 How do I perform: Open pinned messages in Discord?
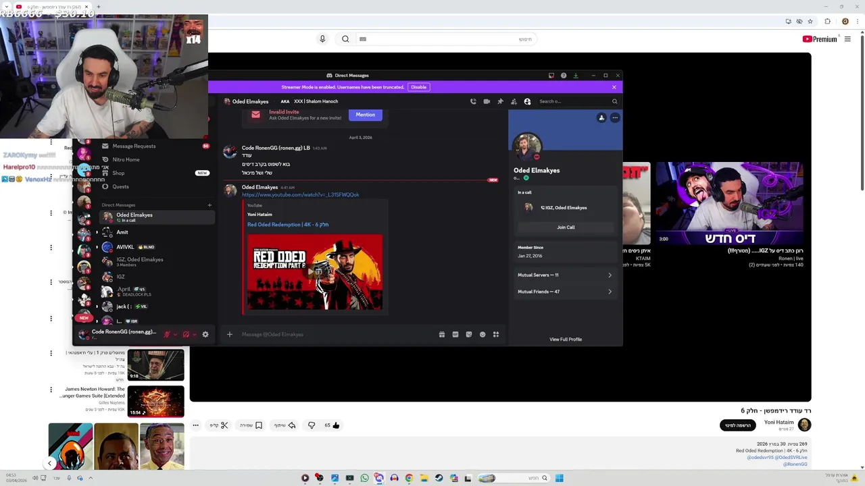pos(500,101)
